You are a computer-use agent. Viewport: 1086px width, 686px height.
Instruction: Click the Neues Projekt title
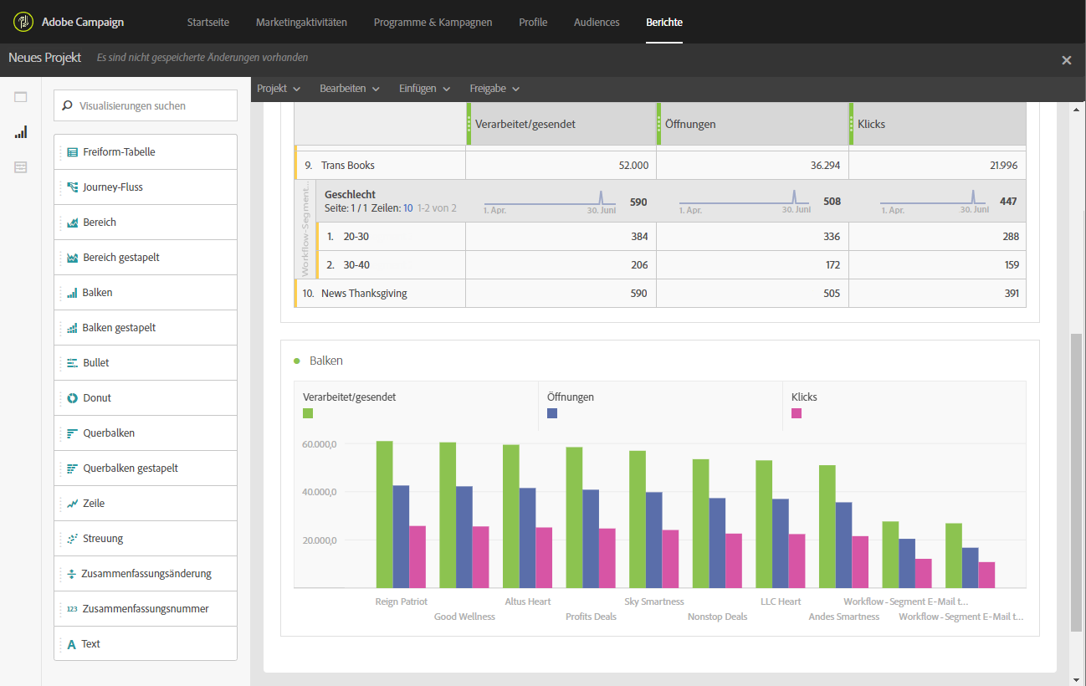click(45, 58)
